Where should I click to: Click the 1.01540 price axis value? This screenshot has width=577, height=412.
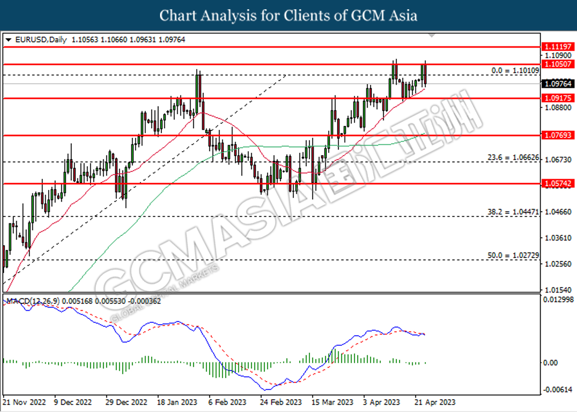(558, 290)
